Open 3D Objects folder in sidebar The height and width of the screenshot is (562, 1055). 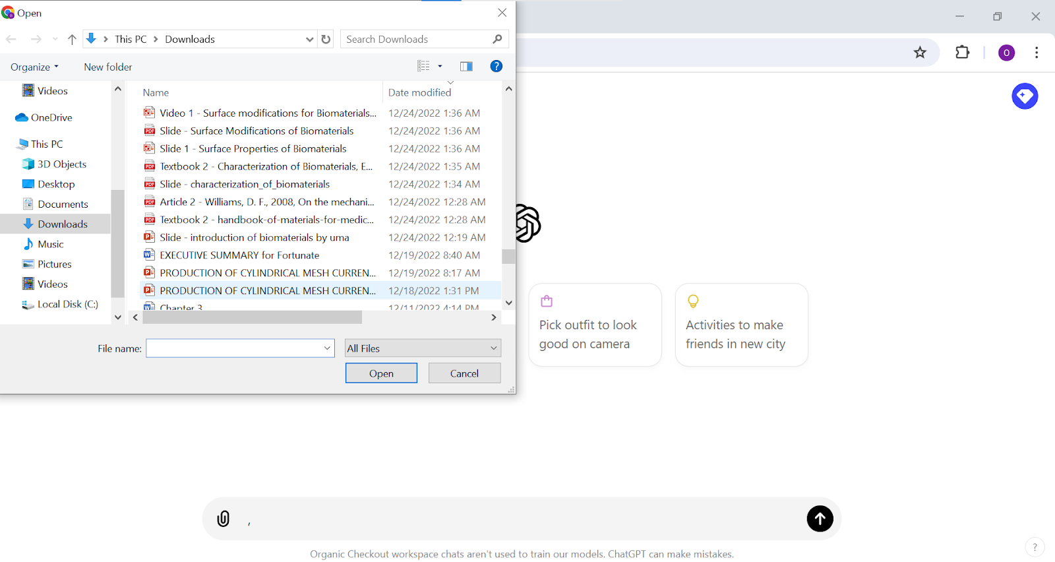[x=55, y=164]
